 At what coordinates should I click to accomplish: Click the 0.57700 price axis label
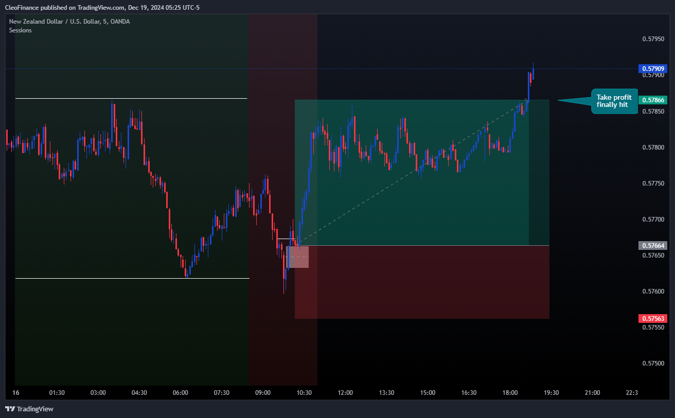(x=653, y=220)
